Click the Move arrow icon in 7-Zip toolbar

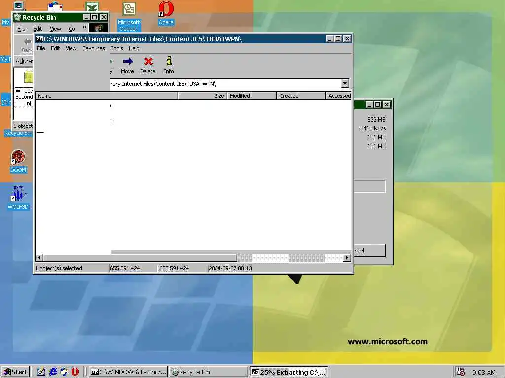128,61
